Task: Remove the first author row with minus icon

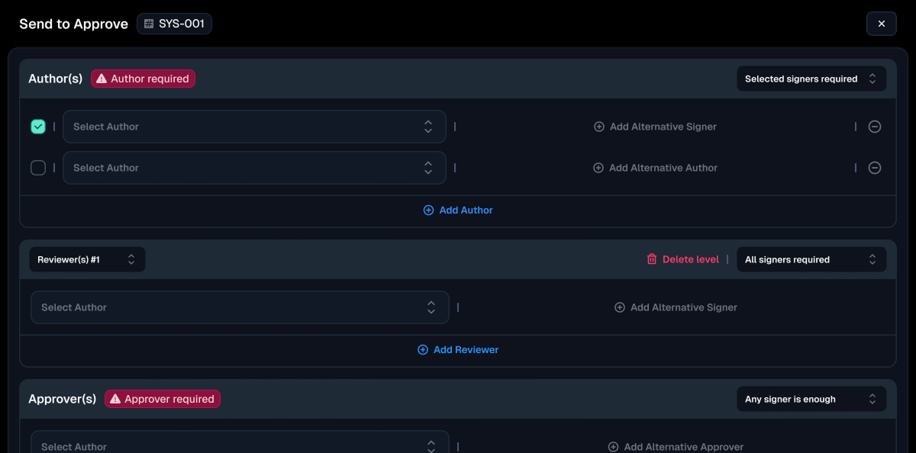Action: click(875, 127)
